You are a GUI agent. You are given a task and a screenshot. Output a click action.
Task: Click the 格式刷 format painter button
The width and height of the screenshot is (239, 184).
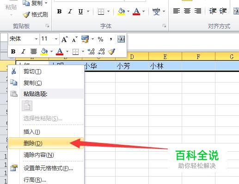tap(36, 15)
